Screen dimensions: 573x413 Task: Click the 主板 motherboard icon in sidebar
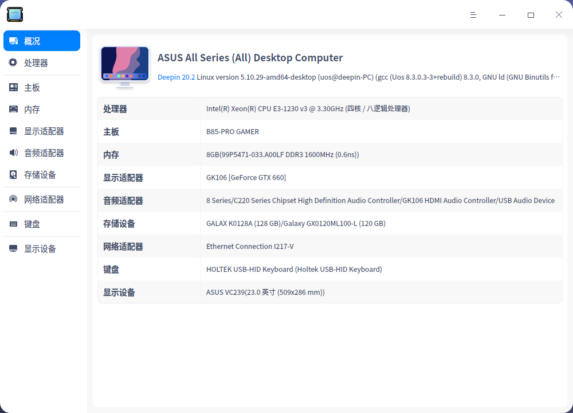[14, 87]
